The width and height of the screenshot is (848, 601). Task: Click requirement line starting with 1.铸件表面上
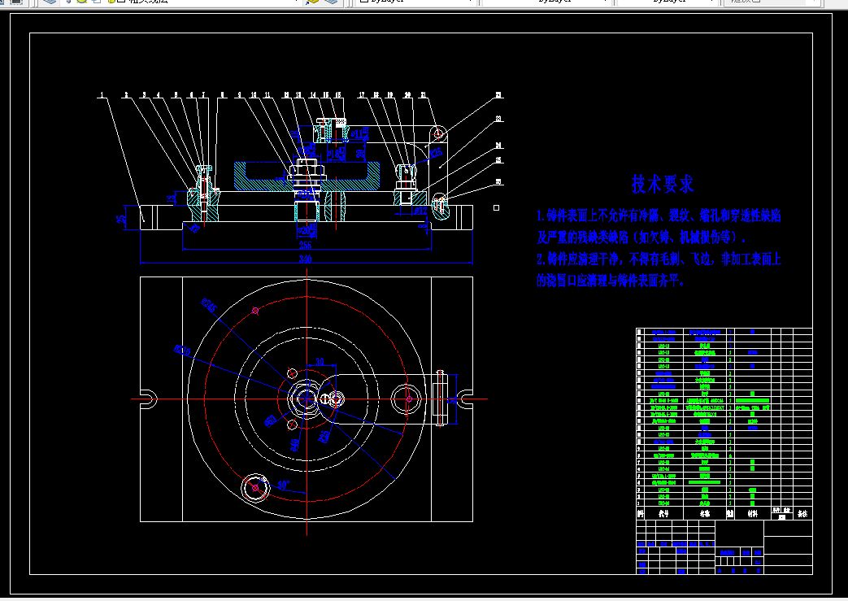pyautogui.click(x=659, y=216)
